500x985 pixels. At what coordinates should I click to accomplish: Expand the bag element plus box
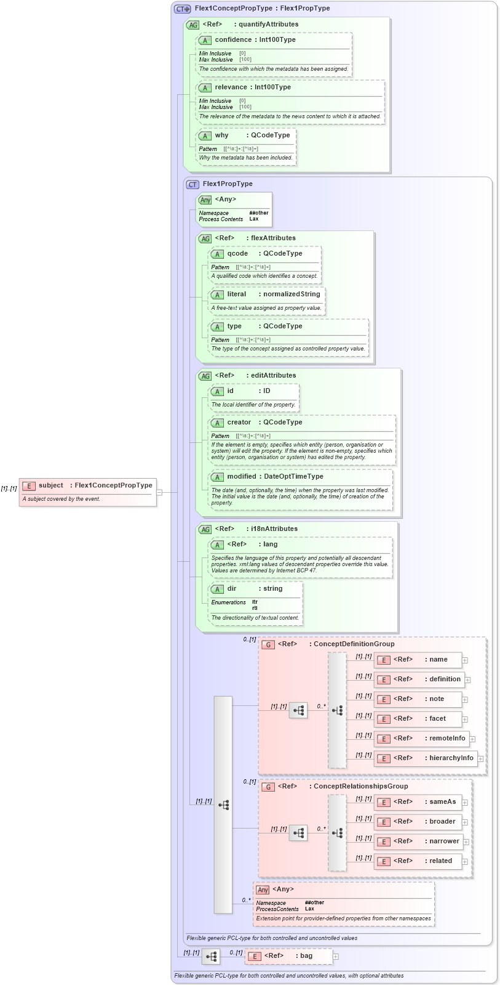(x=336, y=956)
